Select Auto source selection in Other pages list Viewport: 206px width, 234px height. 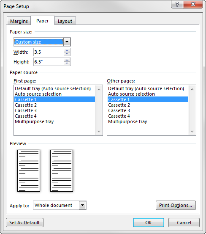pos(148,94)
